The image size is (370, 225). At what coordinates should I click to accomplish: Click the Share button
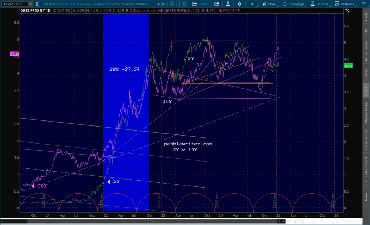pos(199,4)
